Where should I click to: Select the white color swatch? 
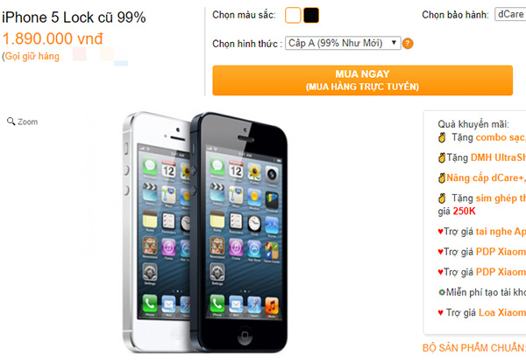click(293, 16)
